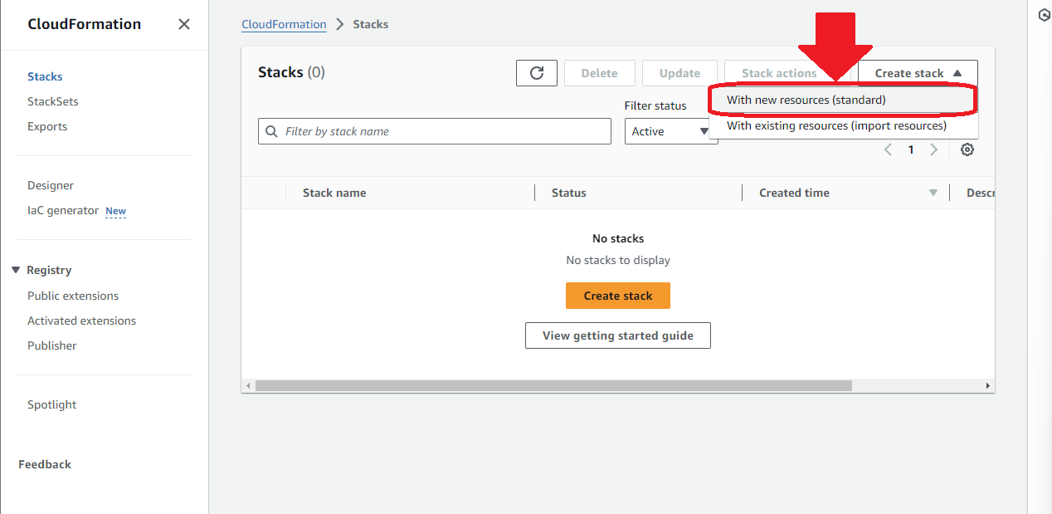Open Spotlight in the sidebar
The width and height of the screenshot is (1052, 514).
pyautogui.click(x=51, y=404)
